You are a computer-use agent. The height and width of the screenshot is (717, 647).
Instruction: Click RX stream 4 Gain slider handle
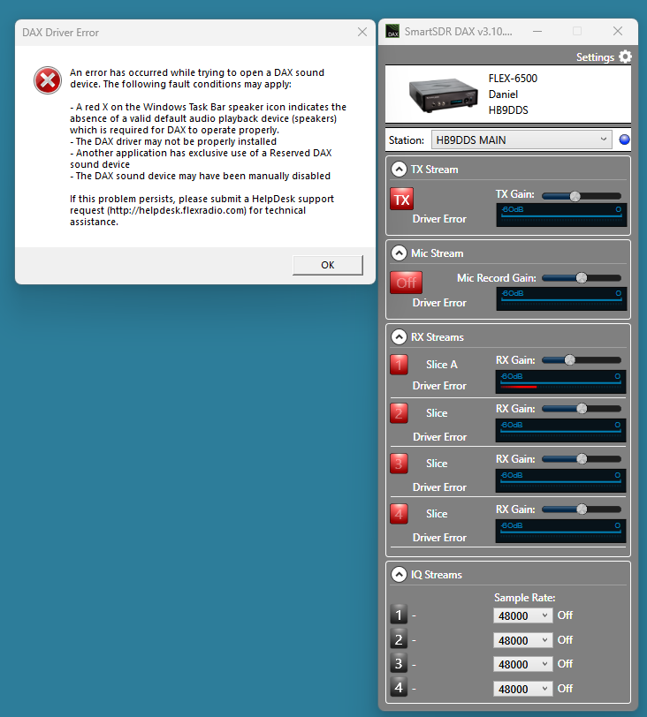pos(582,509)
